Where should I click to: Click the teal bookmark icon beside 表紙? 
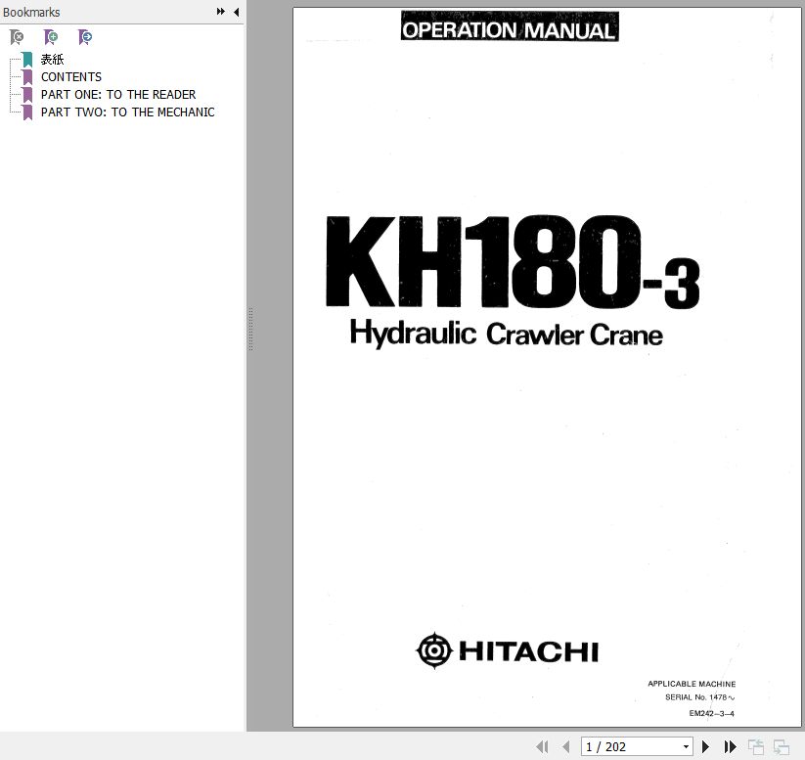(27, 60)
